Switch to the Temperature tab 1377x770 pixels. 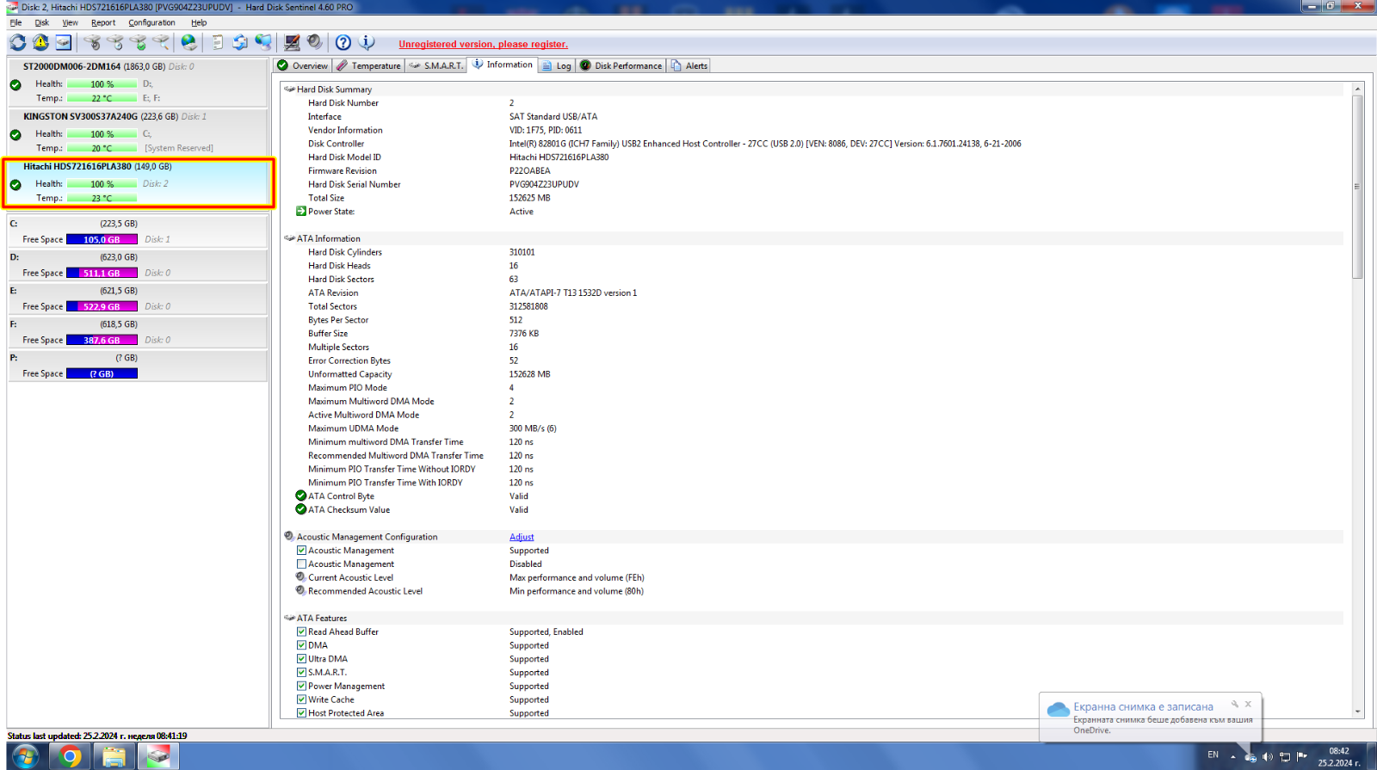tap(368, 65)
